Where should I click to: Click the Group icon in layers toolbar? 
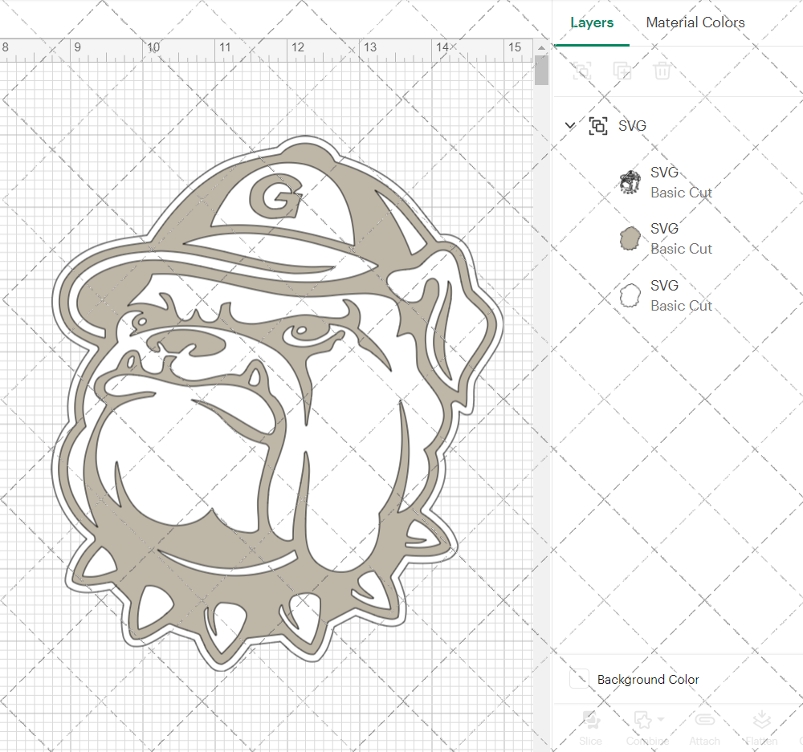[x=581, y=70]
